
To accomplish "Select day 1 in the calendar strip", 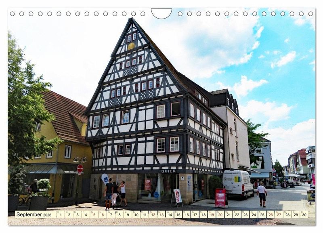I will 60,214.
